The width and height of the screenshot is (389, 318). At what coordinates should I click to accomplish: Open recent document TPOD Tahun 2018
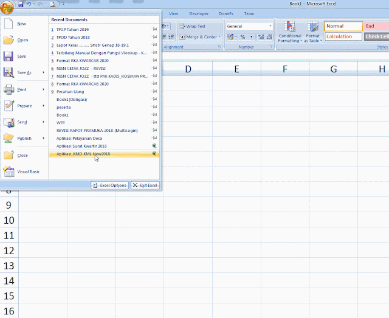click(104, 37)
